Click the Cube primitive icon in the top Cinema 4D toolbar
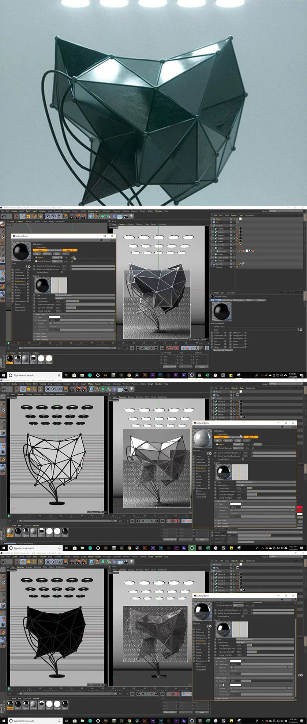307x724 pixels. coord(91,216)
